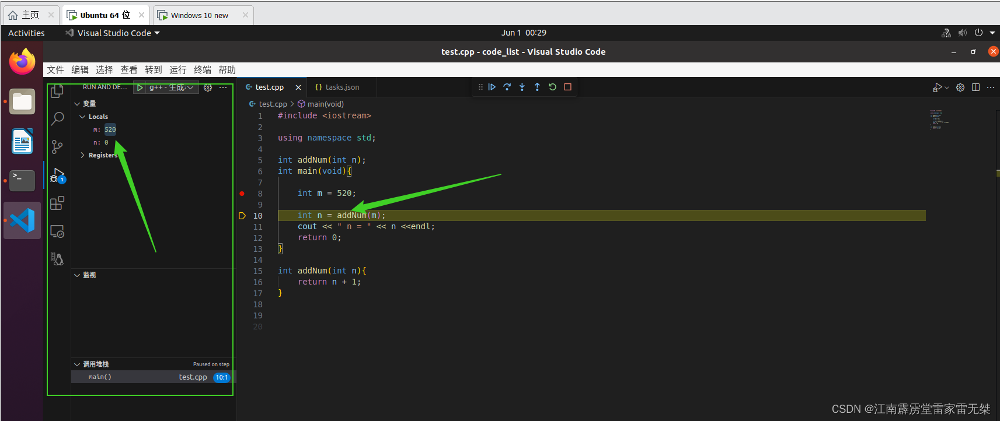Open the Source Control view
The width and height of the screenshot is (1000, 421).
click(x=57, y=147)
